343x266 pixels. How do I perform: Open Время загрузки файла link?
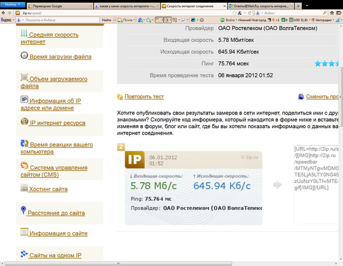point(61,57)
